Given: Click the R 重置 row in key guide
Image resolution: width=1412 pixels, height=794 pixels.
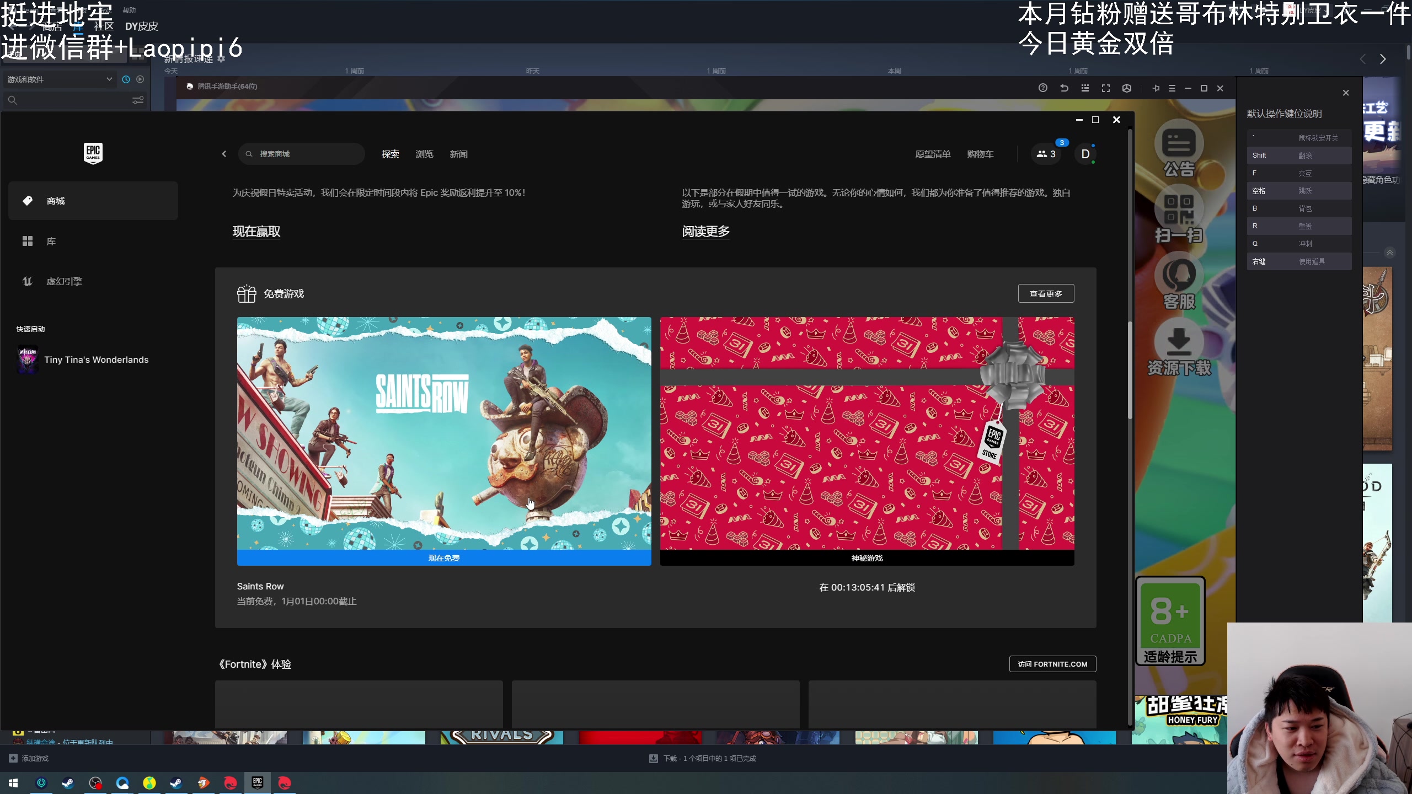Looking at the screenshot, I should pos(1299,226).
